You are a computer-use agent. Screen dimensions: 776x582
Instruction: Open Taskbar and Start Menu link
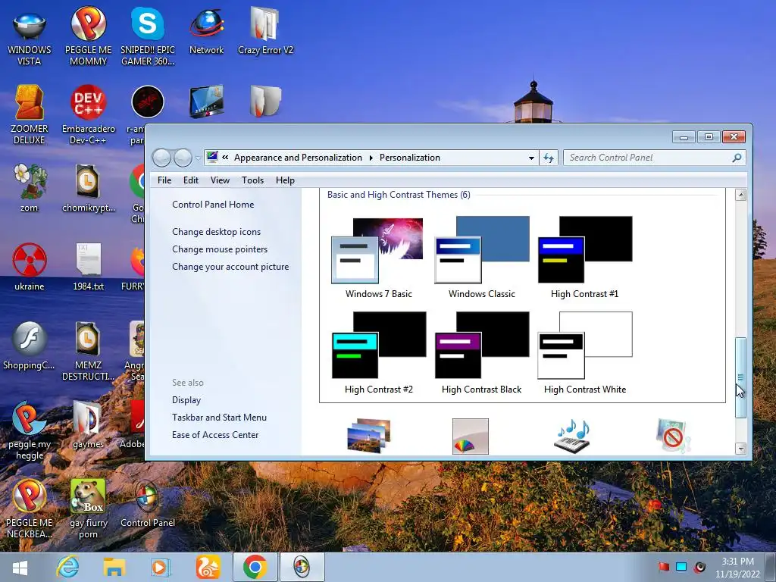pyautogui.click(x=219, y=418)
